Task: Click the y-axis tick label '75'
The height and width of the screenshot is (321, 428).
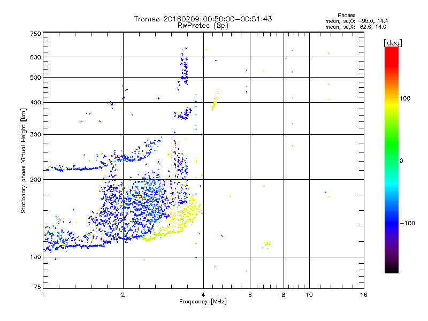Action: pos(37,287)
